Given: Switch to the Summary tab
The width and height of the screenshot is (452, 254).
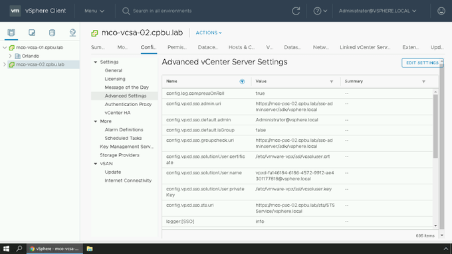Looking at the screenshot, I should click(98, 47).
